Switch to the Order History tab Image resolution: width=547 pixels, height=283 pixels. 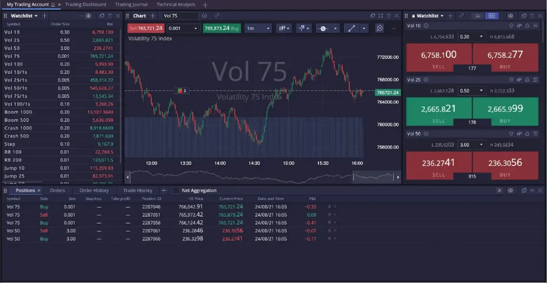pyautogui.click(x=94, y=190)
